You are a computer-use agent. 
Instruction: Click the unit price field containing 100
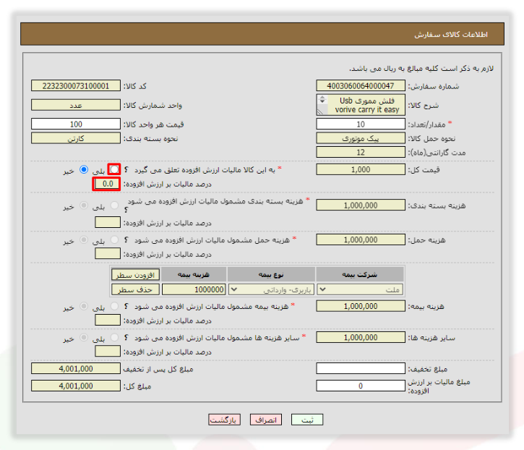[75, 124]
